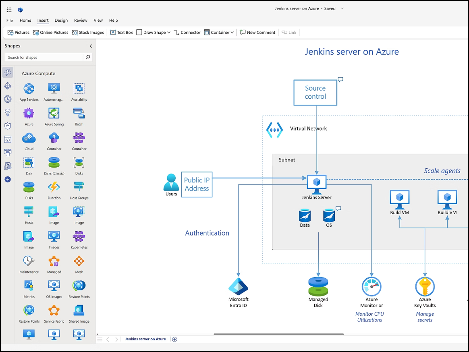Expand the Draw Shape dropdown
This screenshot has height=352, width=469.
click(x=169, y=32)
